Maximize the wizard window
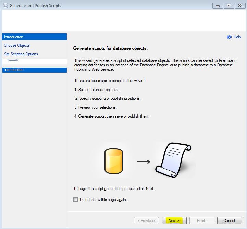 pyautogui.click(x=229, y=5)
